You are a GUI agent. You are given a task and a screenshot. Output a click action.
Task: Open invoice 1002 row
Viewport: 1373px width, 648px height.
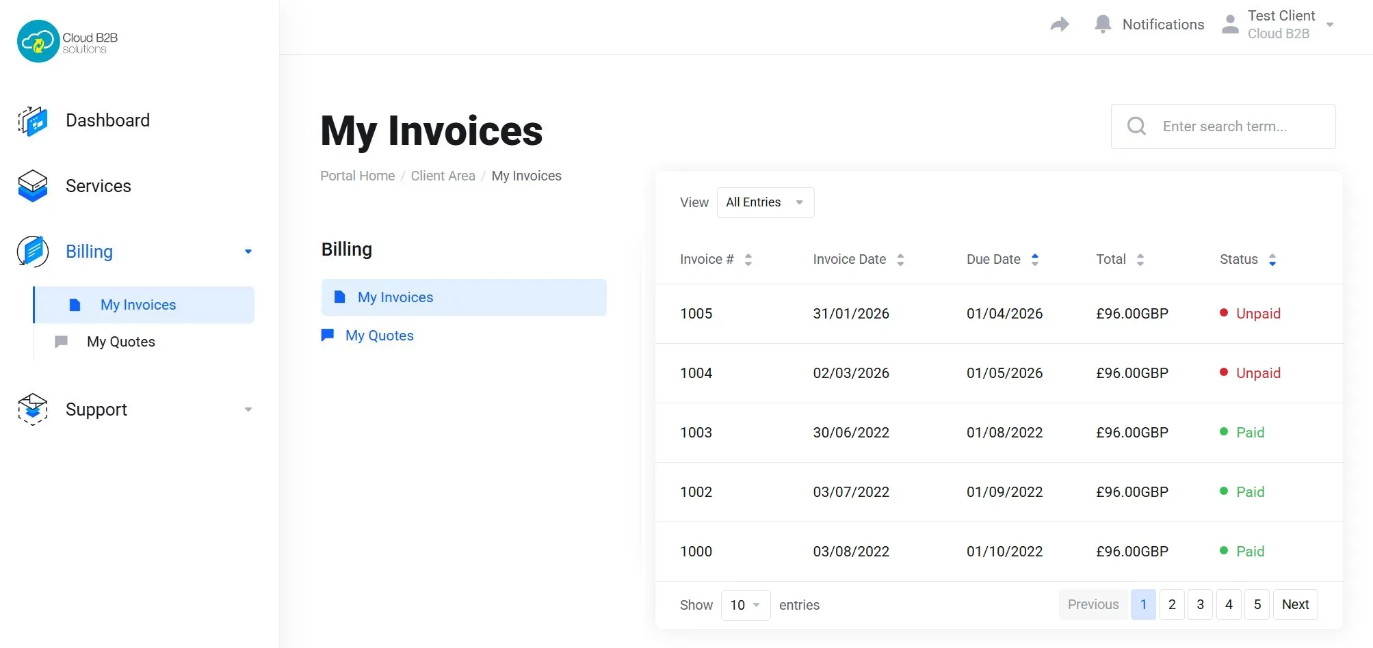tap(999, 492)
